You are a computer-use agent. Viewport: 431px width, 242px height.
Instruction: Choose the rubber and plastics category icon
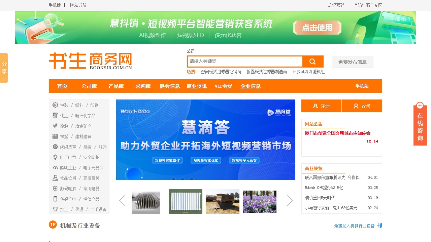pyautogui.click(x=55, y=136)
